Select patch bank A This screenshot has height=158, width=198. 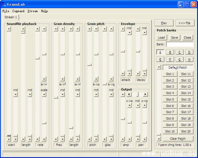click(x=160, y=52)
